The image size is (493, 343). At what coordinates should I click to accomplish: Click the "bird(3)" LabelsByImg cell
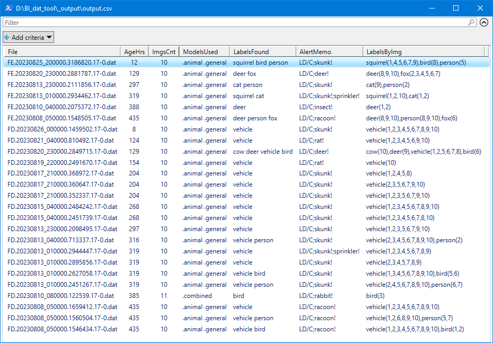click(x=375, y=296)
